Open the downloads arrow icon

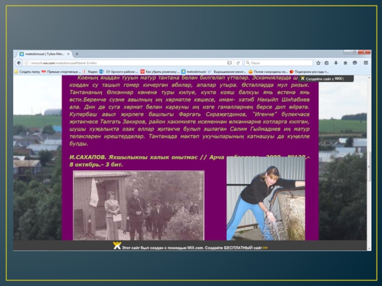pyautogui.click(x=336, y=62)
